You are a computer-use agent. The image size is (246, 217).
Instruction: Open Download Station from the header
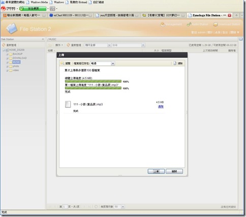coord(227,24)
